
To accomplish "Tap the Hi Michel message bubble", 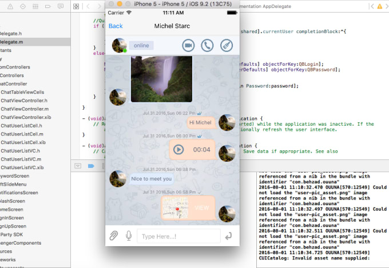I will (200, 122).
